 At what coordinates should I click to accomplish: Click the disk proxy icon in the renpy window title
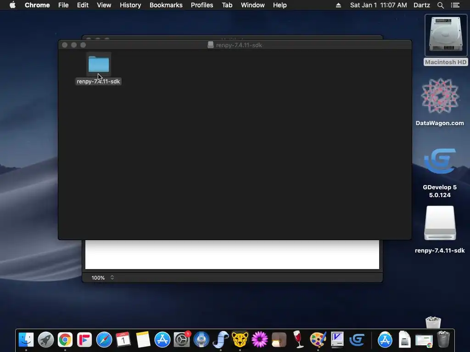211,45
